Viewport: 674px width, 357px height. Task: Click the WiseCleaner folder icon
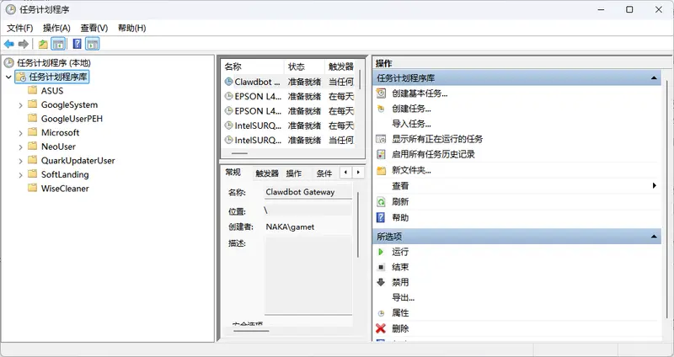point(32,188)
